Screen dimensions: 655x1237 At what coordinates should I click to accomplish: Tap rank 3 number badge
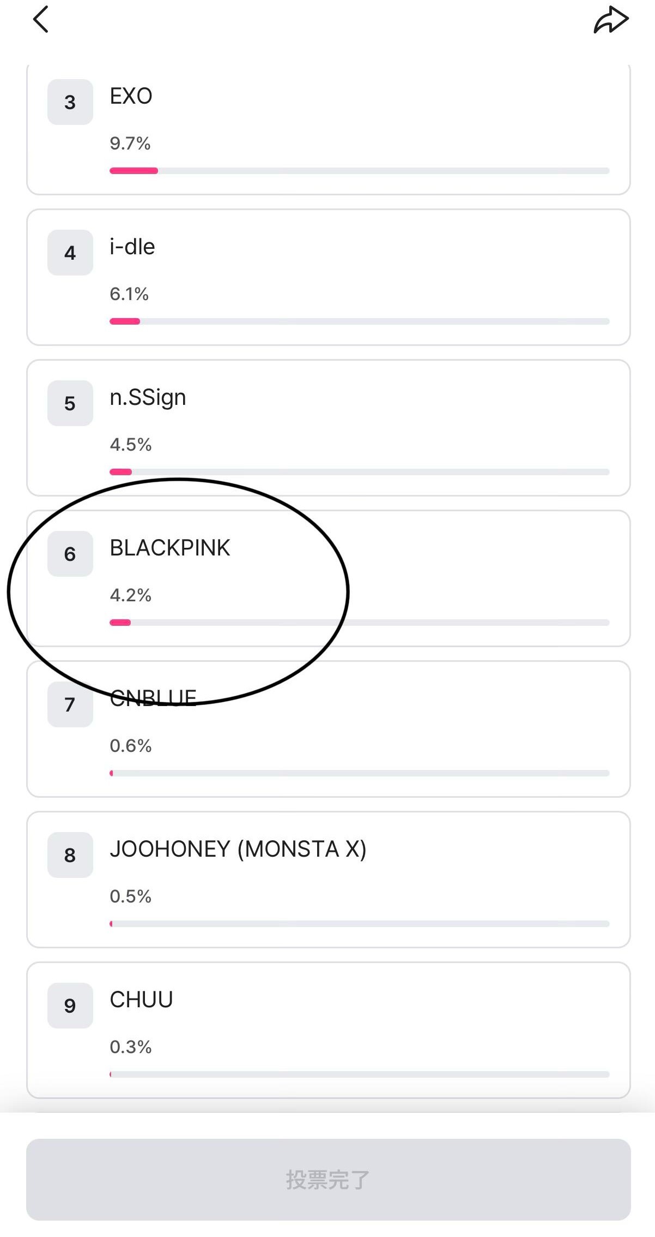(x=70, y=102)
